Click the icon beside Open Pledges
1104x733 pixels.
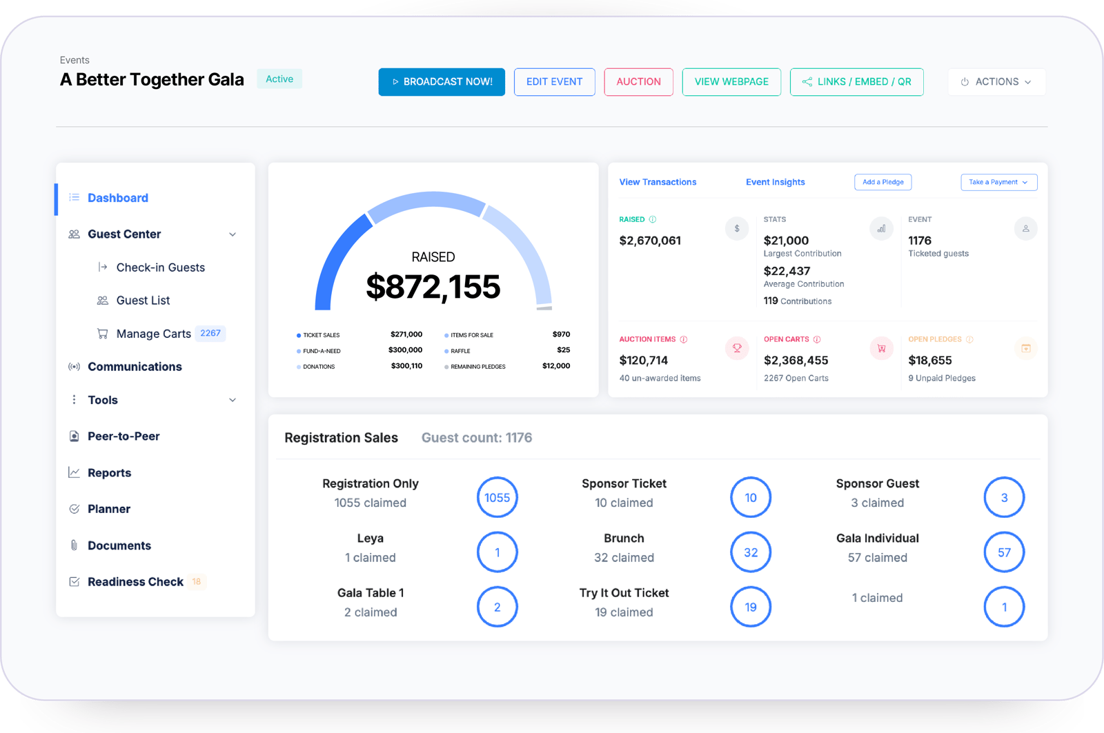point(1025,348)
